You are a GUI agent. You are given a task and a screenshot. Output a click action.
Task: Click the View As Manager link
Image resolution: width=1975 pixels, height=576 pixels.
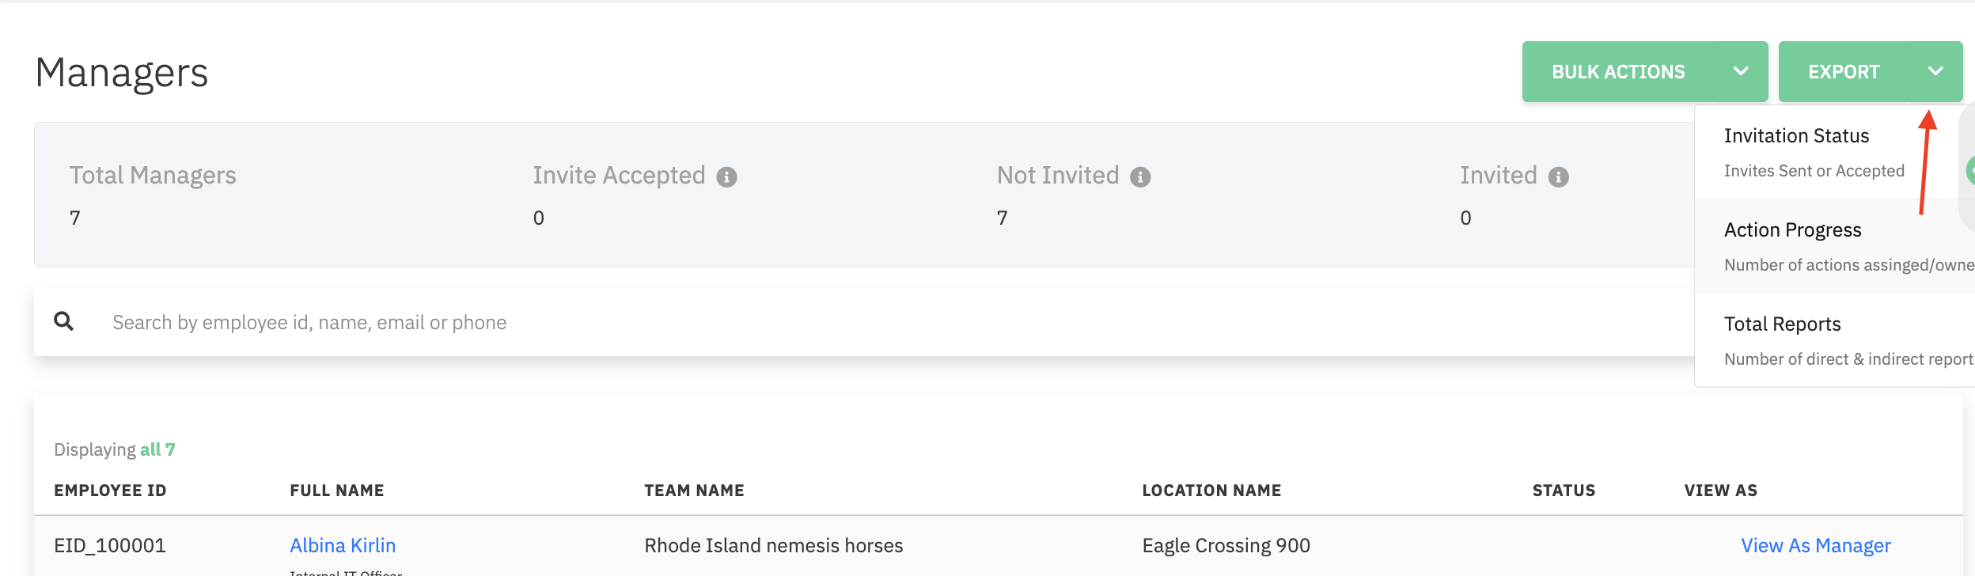1815,546
